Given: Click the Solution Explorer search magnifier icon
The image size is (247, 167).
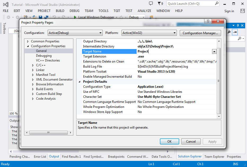Looking at the screenshot, I should click(239, 38).
